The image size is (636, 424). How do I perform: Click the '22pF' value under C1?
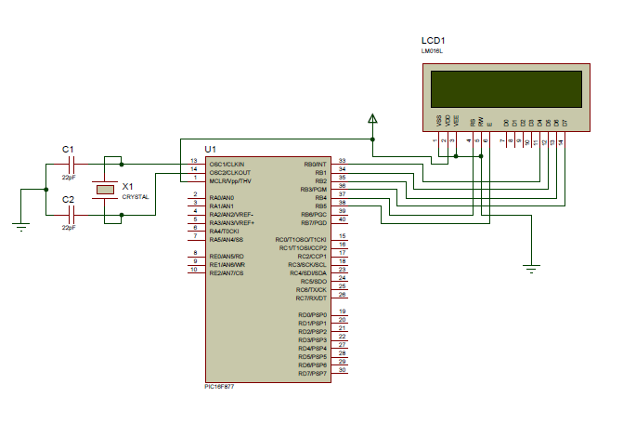pyautogui.click(x=69, y=178)
